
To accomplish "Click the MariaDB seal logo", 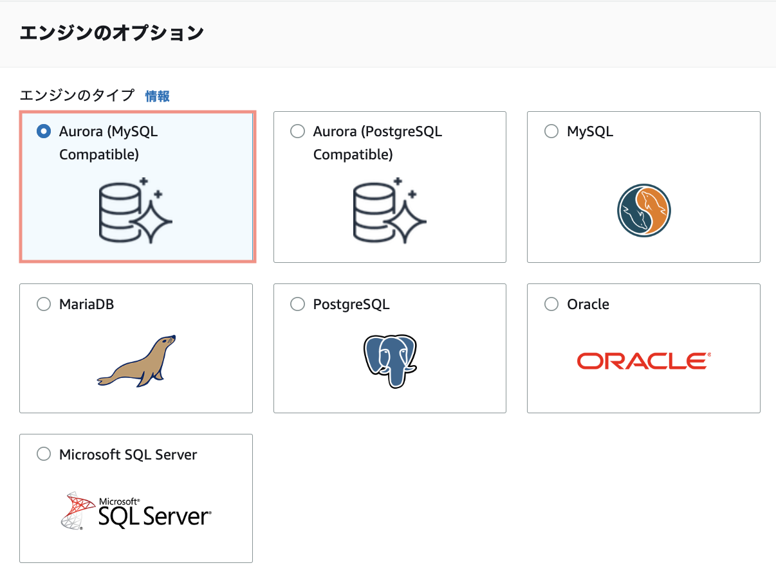I will (x=136, y=361).
